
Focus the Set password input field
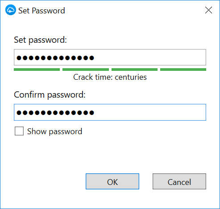pyautogui.click(x=110, y=57)
